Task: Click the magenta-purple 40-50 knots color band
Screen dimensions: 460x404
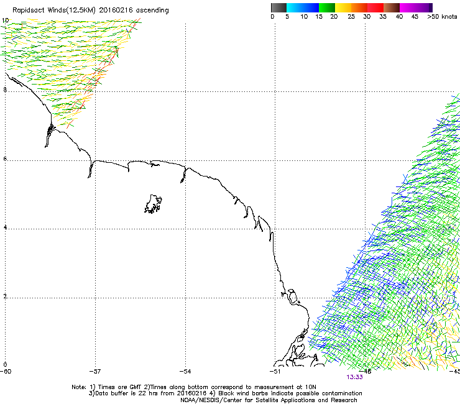Action: 416,7
